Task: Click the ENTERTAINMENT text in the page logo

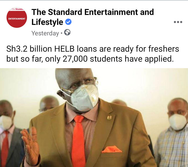Action: tap(17, 19)
